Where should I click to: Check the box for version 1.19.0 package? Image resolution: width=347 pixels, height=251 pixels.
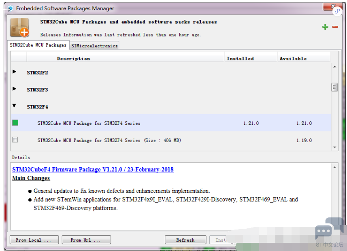tap(15, 140)
